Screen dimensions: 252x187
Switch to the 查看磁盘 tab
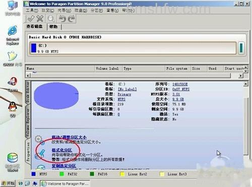click(34, 27)
